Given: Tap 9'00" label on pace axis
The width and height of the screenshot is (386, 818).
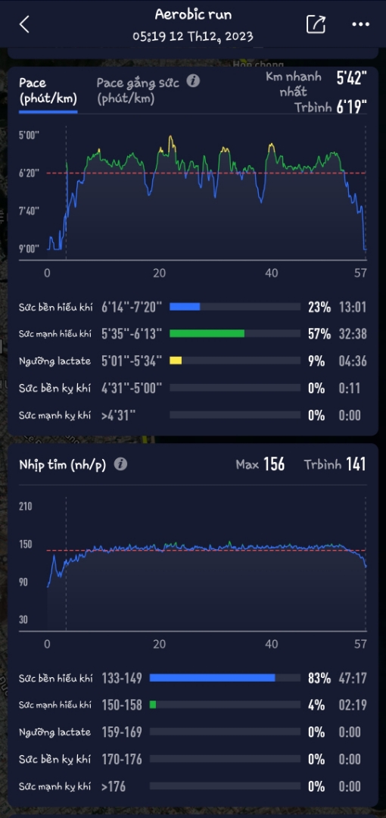Looking at the screenshot, I should coord(30,248).
